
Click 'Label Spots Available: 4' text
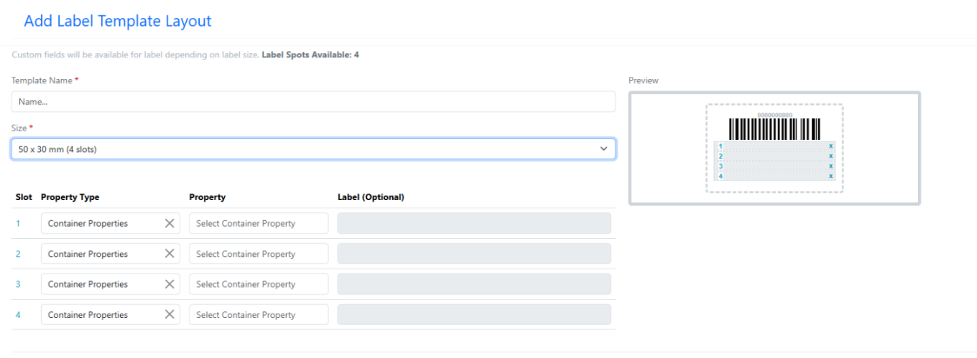[310, 55]
